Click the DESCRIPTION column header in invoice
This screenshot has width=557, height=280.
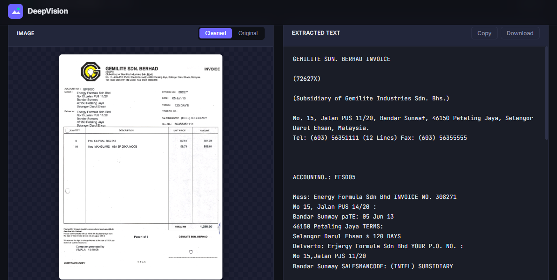tap(126, 130)
